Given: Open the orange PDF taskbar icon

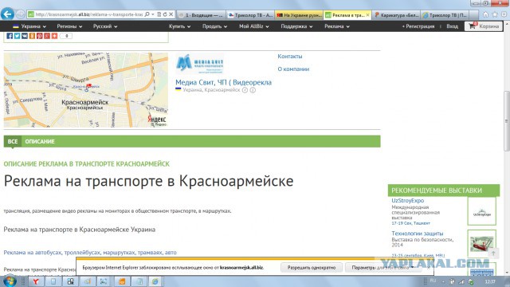Looking at the screenshot, I should point(122,281).
